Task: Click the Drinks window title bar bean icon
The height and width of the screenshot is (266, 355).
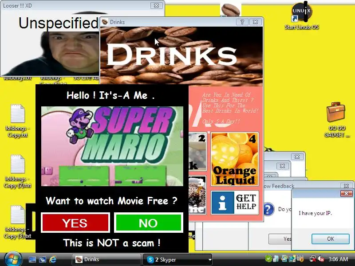Action: tap(105, 22)
